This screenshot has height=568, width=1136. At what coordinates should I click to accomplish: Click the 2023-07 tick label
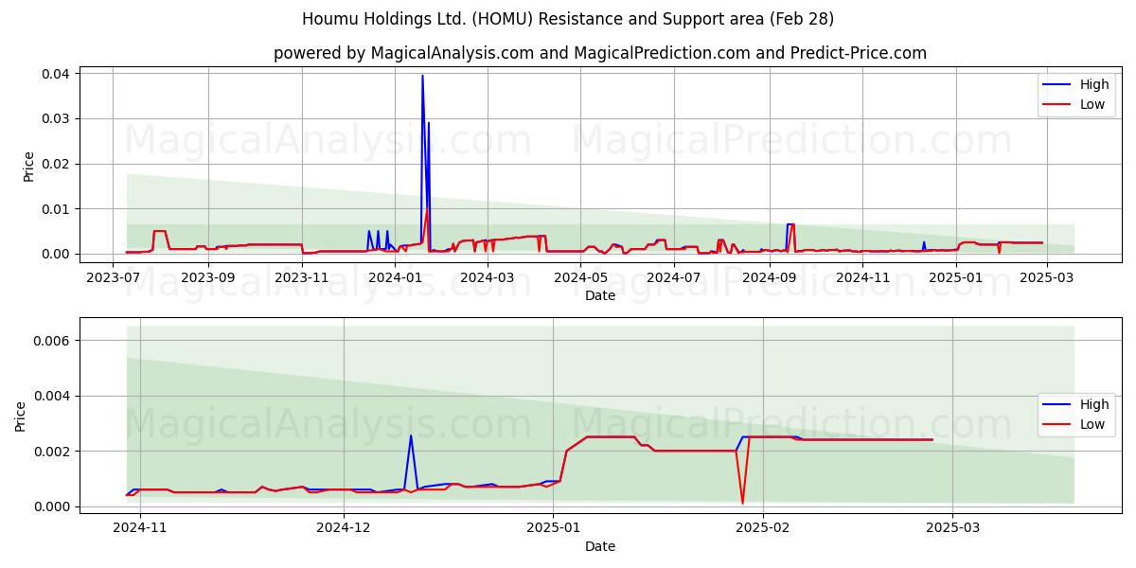[113, 277]
